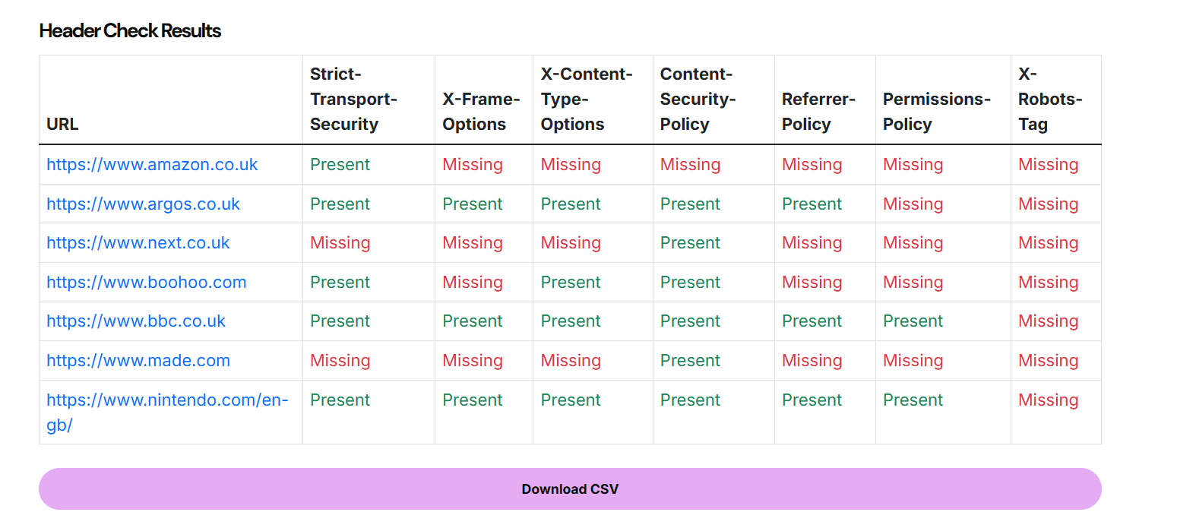This screenshot has height=528, width=1196.
Task: Click the X-Robots-Tag column header
Action: pos(1049,100)
